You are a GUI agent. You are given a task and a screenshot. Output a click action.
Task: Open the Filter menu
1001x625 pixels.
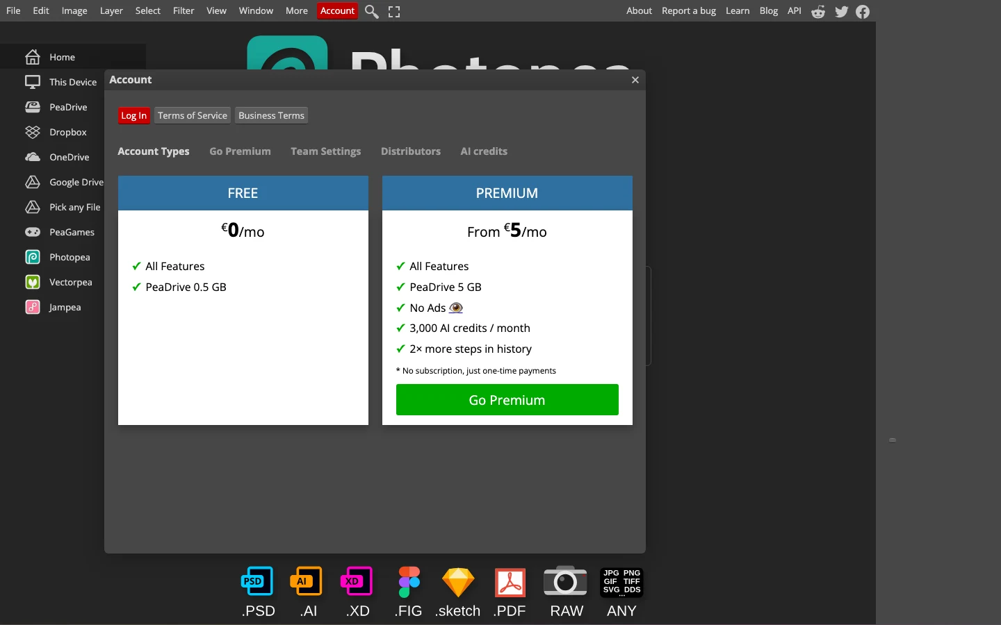coord(184,10)
